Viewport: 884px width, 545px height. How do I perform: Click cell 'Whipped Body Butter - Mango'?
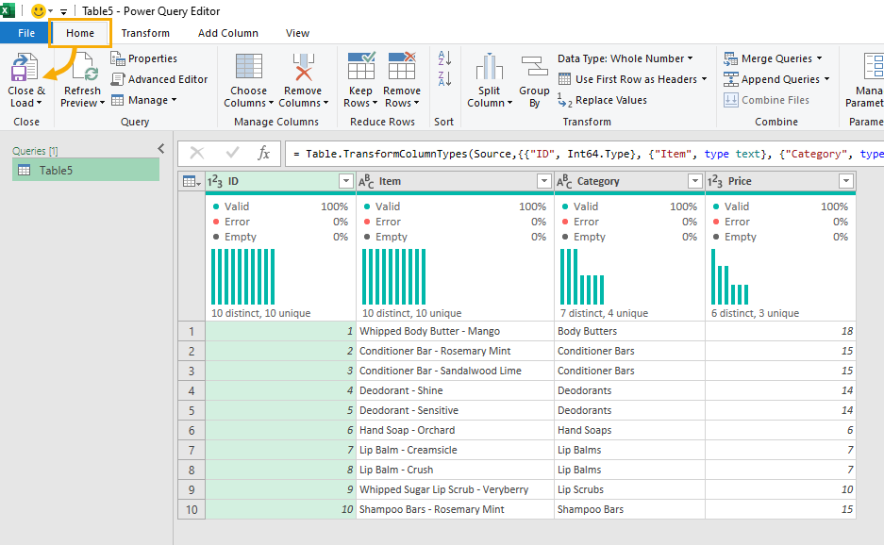point(455,331)
